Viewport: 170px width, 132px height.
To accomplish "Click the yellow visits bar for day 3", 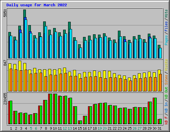I will (x=20, y=66).
